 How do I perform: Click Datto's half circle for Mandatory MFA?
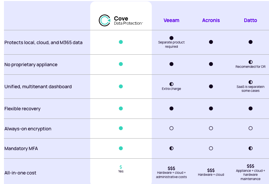pos(251,148)
